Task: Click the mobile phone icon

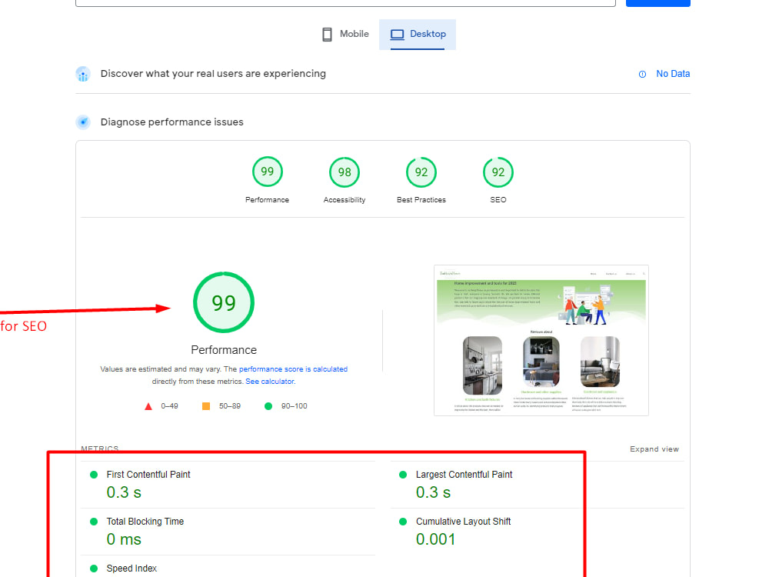Action: 327,35
